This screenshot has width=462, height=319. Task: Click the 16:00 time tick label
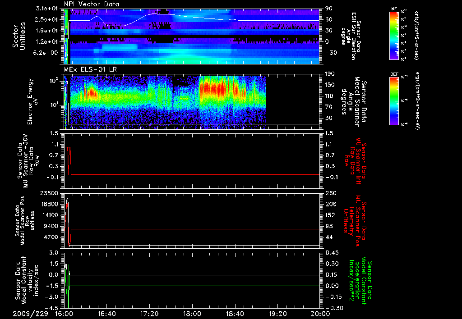[x=64, y=314]
